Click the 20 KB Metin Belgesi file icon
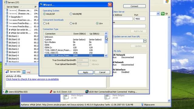The width and height of the screenshot is (194, 109). point(107,97)
